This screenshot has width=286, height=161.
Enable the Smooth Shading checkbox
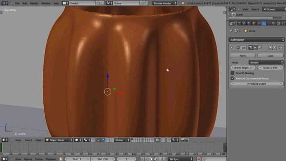[232, 73]
